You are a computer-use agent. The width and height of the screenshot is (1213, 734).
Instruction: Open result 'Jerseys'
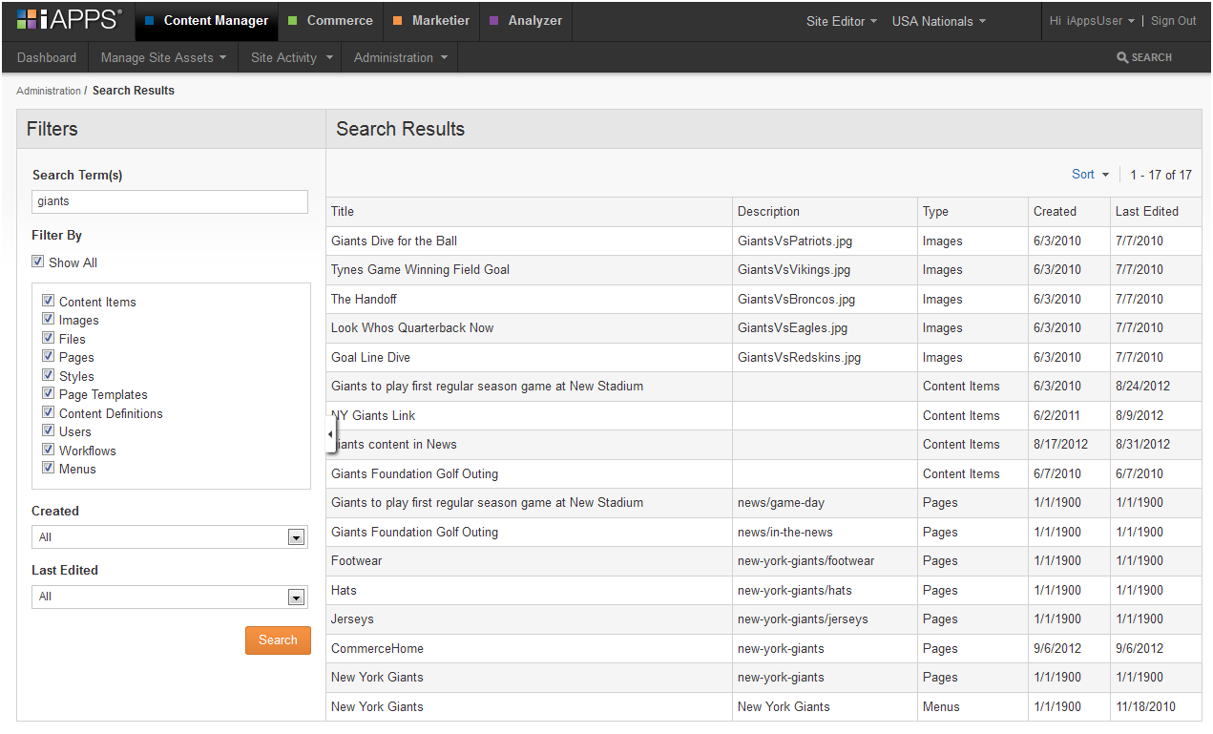pos(352,619)
